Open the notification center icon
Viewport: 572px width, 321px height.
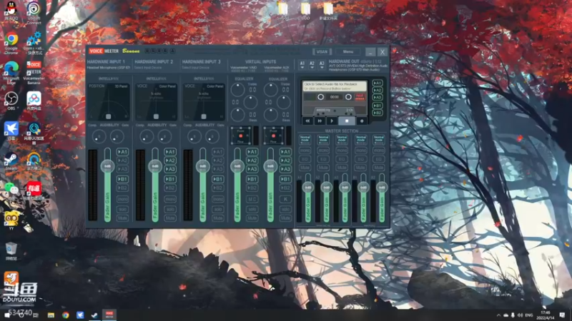pos(562,315)
